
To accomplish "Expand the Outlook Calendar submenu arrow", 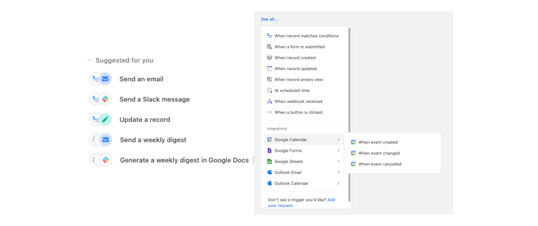I will pos(338,183).
